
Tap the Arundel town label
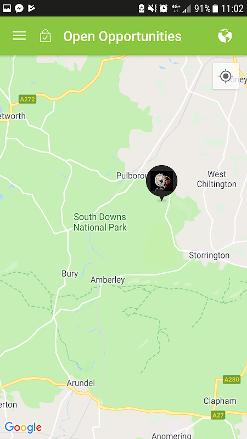tap(81, 383)
